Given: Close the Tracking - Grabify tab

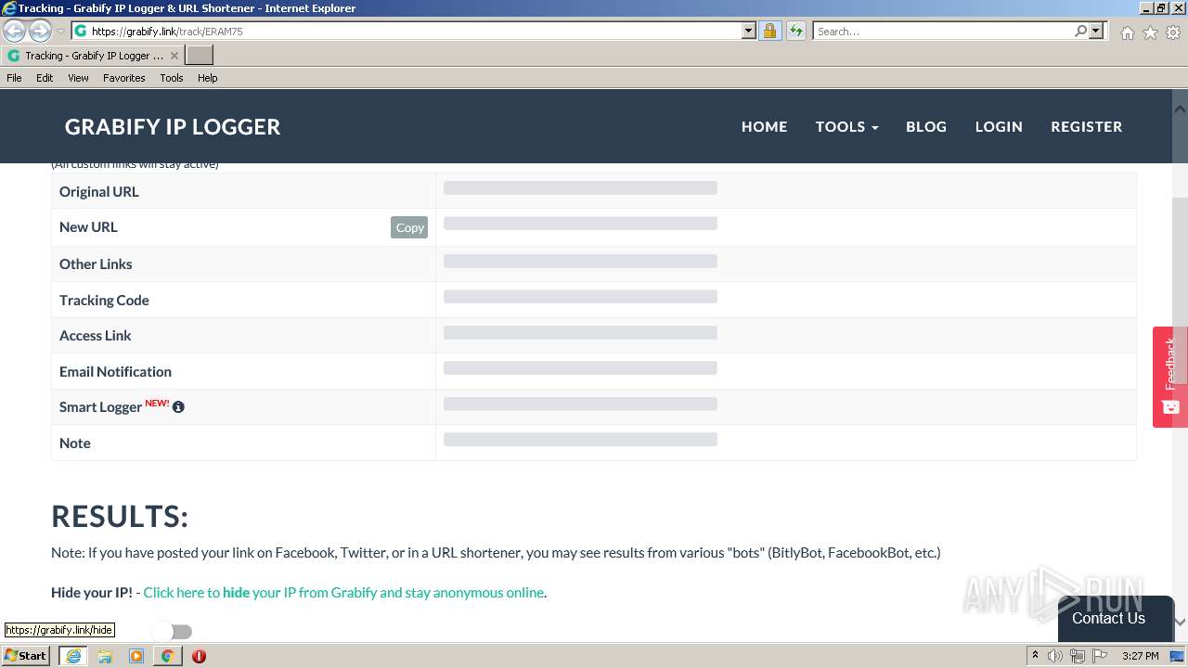Looking at the screenshot, I should point(174,56).
